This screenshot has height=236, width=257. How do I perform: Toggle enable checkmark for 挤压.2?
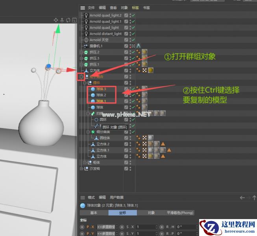[133, 52]
